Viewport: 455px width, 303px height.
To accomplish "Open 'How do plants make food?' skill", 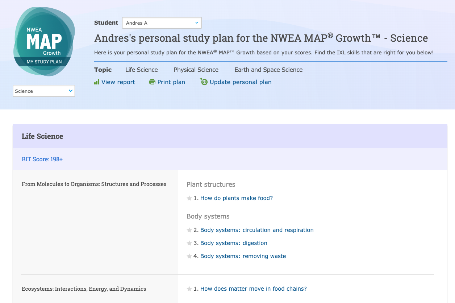I will coord(237,198).
